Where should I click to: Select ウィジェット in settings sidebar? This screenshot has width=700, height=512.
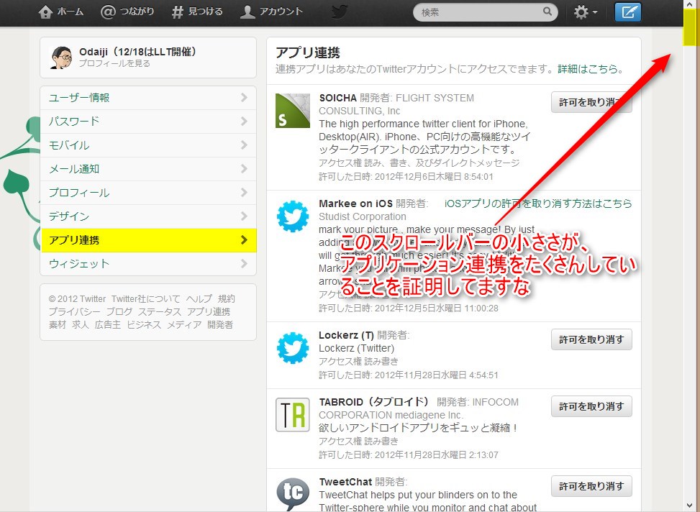coord(148,264)
